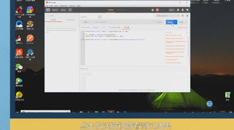This screenshot has width=234, height=130.
Task: Toggle the Postman sidebar icon
Action: point(48,10)
